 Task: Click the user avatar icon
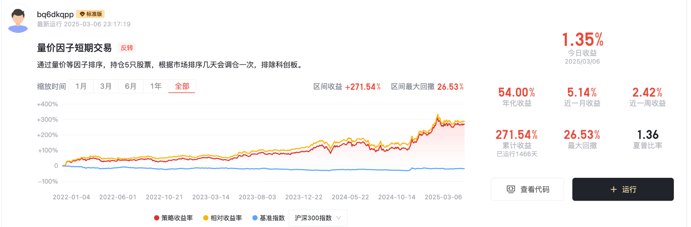[18, 19]
